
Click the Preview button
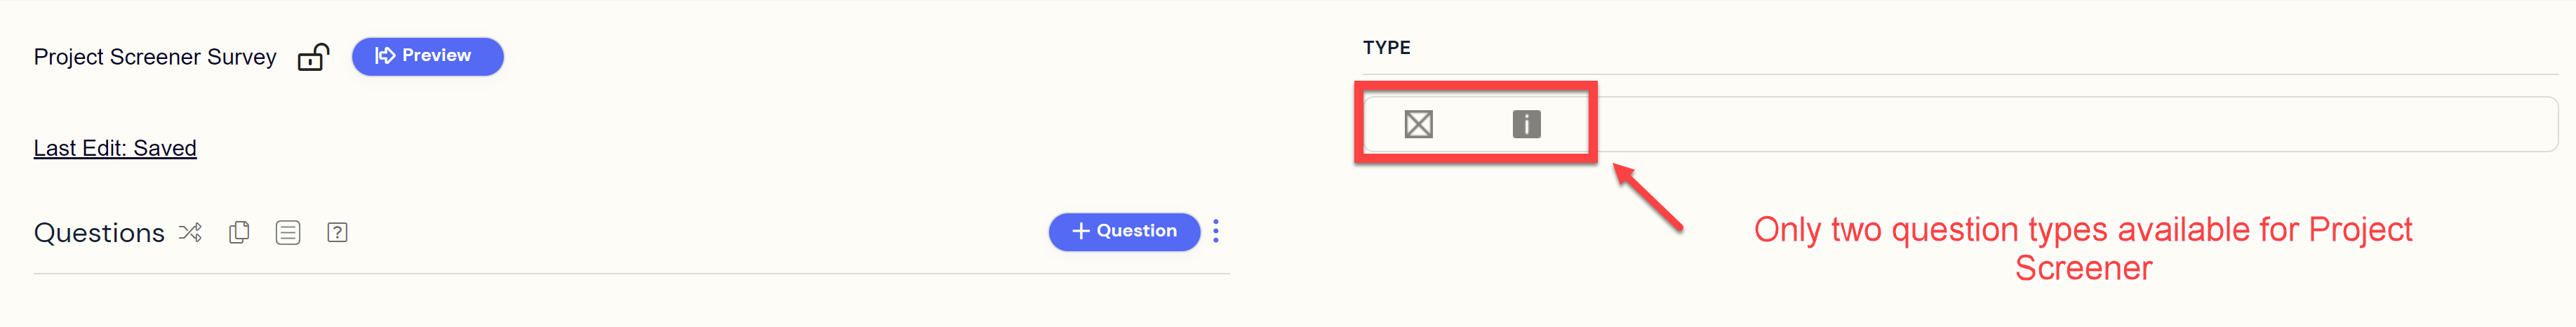(427, 56)
